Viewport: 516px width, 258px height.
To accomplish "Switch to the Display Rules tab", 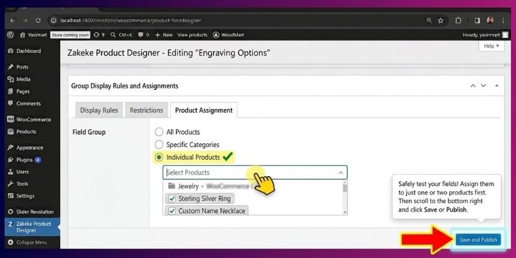I will pos(99,110).
